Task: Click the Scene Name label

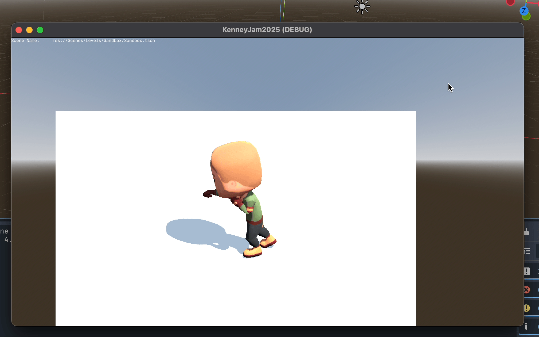Action: 25,41
